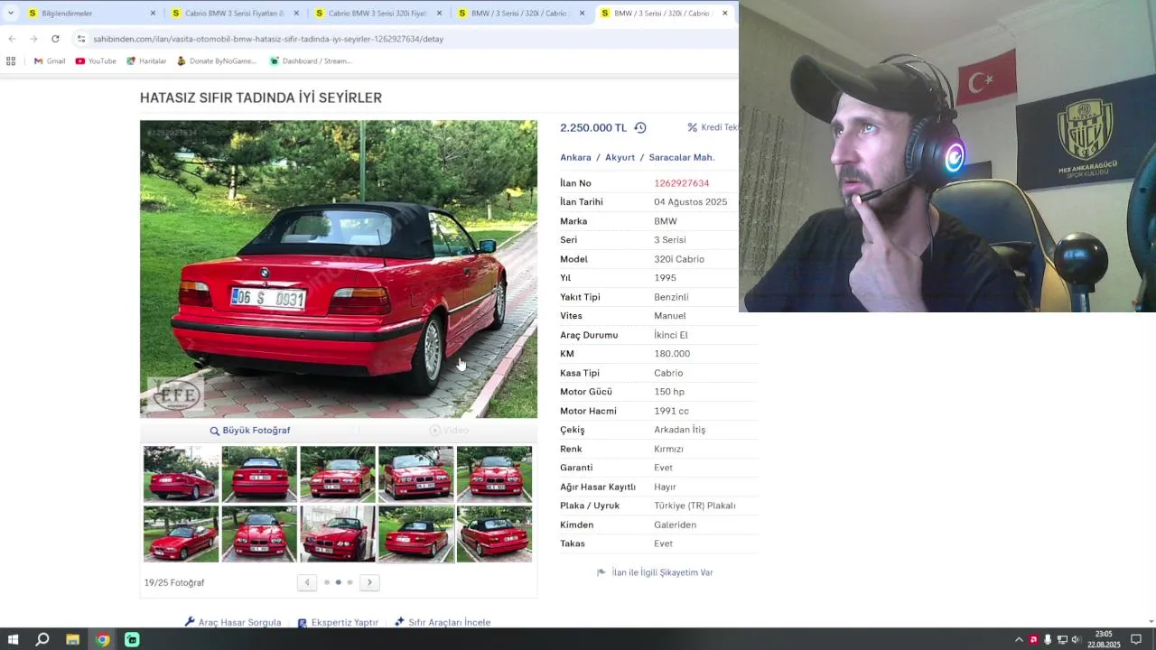Image resolution: width=1156 pixels, height=650 pixels.
Task: Open Windows taskbar search
Action: [42, 639]
